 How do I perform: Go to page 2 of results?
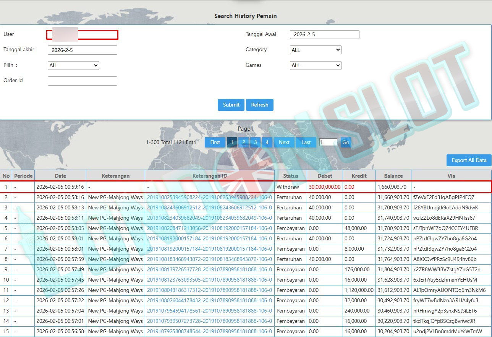coord(244,142)
